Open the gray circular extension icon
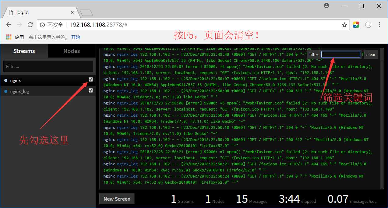 tap(368, 25)
